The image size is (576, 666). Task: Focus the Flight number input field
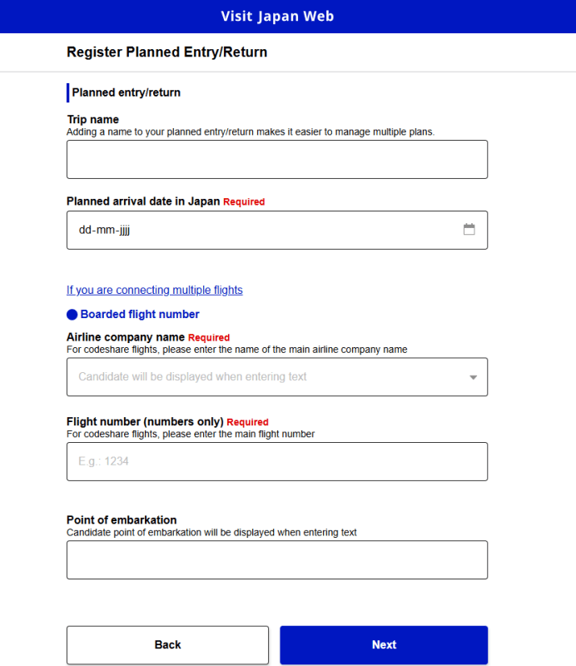pyautogui.click(x=276, y=461)
